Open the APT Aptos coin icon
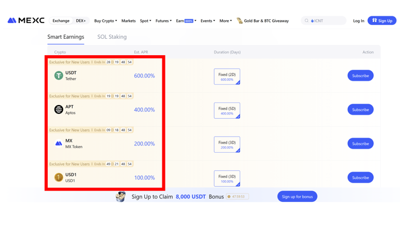This screenshot has height=225, width=400. pos(59,110)
